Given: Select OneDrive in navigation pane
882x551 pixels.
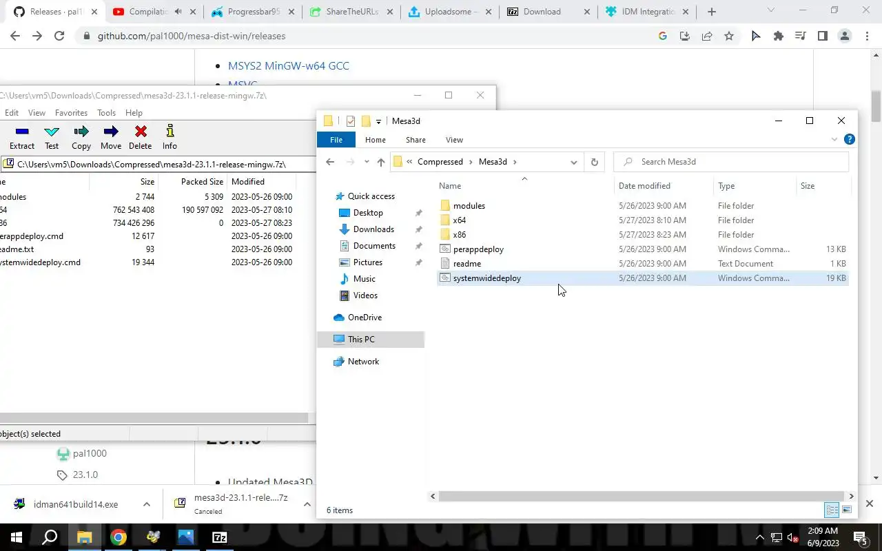Looking at the screenshot, I should pyautogui.click(x=365, y=318).
